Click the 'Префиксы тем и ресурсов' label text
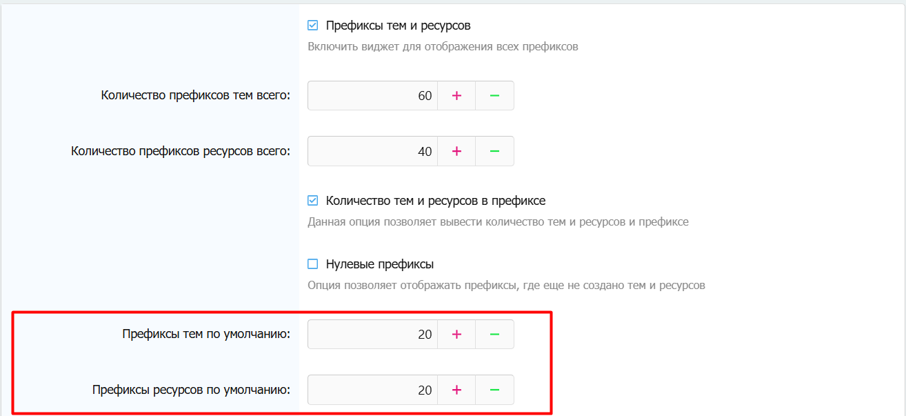 pyautogui.click(x=398, y=26)
